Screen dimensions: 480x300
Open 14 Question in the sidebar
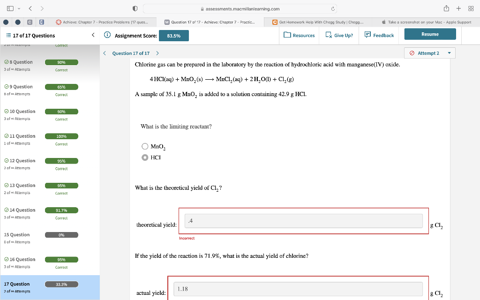pyautogui.click(x=22, y=210)
